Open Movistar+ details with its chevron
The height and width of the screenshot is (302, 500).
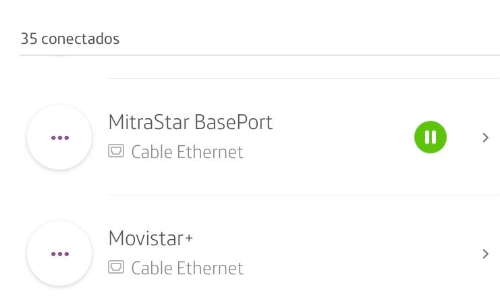(x=485, y=254)
